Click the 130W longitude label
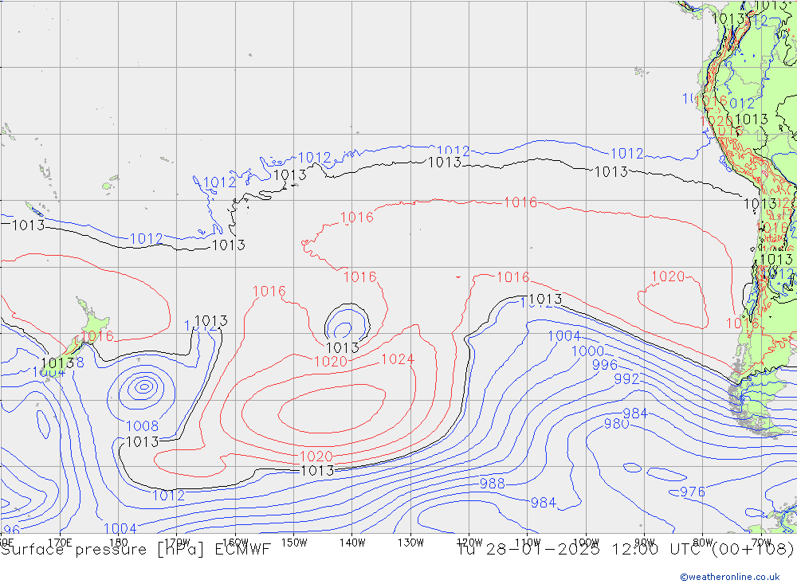The width and height of the screenshot is (797, 584). click(x=410, y=542)
